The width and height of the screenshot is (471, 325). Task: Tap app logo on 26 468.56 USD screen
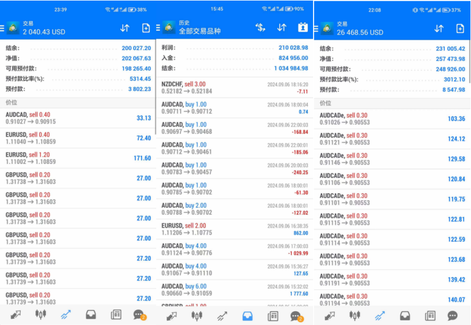pyautogui.click(x=327, y=29)
